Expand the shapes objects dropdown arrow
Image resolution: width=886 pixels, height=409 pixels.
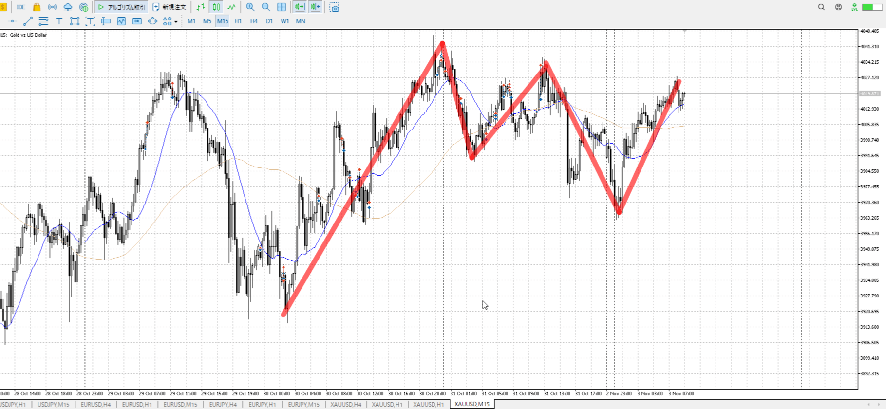click(x=176, y=22)
